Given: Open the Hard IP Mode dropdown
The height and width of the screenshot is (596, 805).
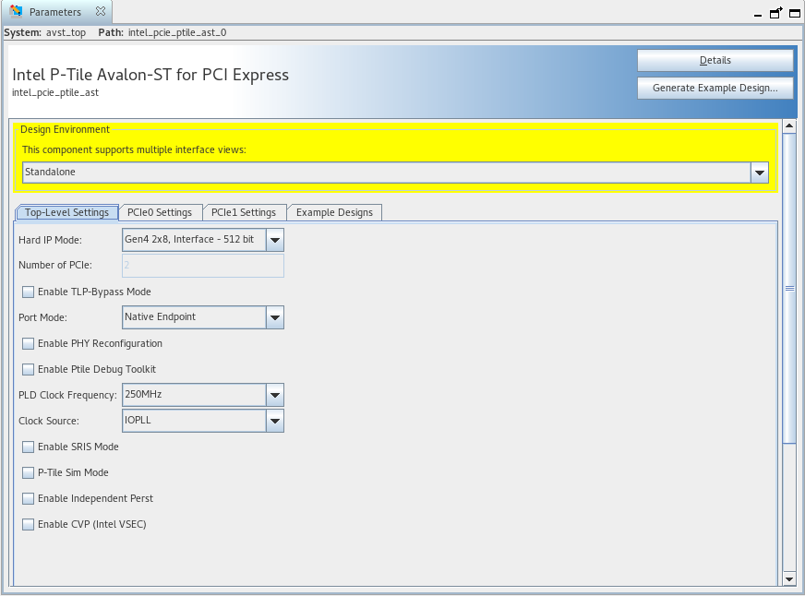Looking at the screenshot, I should tap(203, 240).
